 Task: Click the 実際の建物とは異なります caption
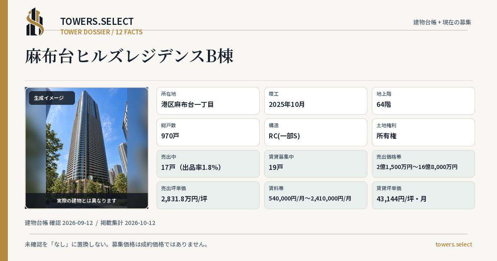click(x=87, y=201)
